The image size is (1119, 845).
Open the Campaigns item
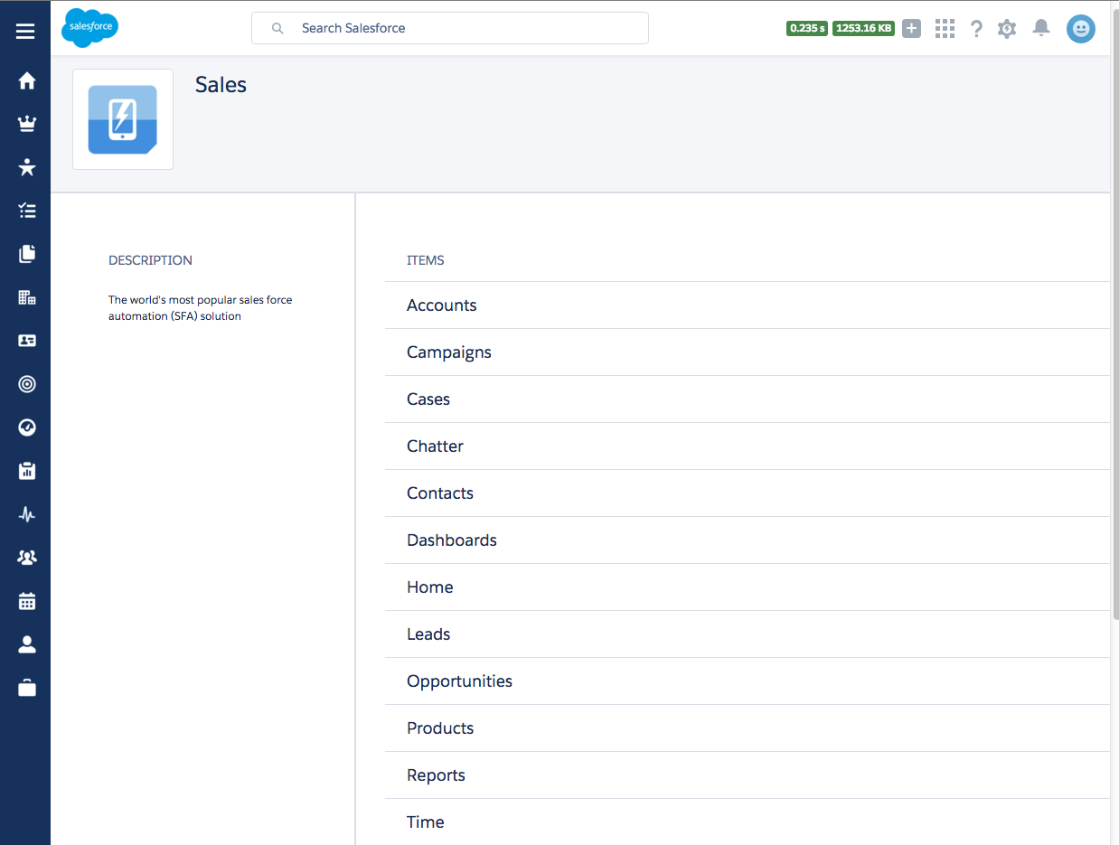pos(748,352)
